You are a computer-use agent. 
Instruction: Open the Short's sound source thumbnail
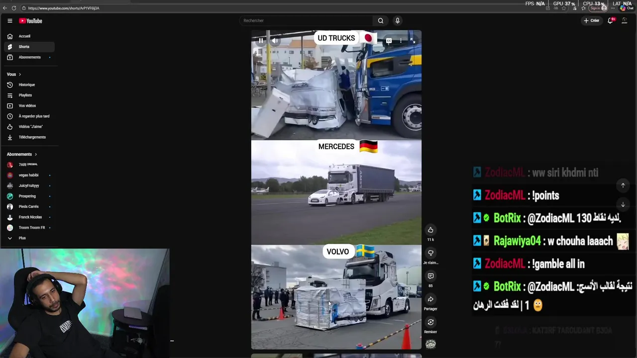pyautogui.click(x=431, y=344)
